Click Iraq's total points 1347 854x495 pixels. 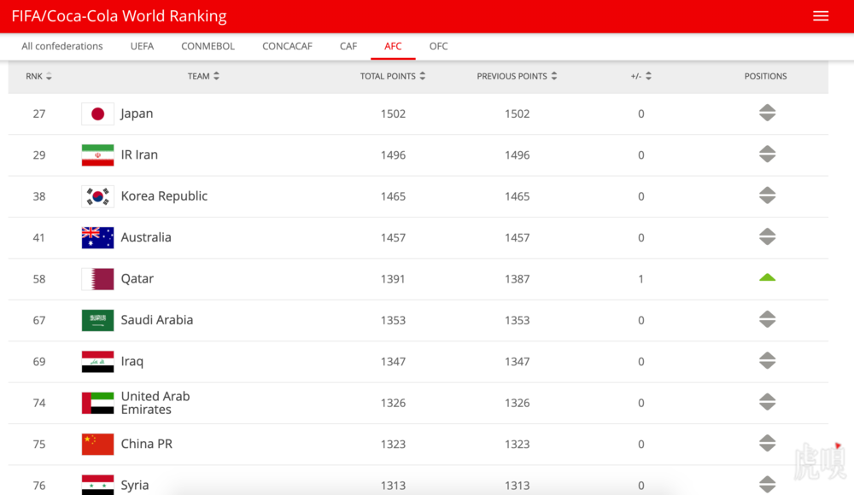pyautogui.click(x=393, y=362)
